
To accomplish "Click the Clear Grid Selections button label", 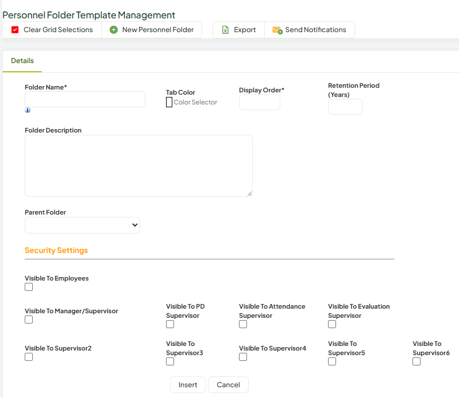I will click(x=58, y=30).
